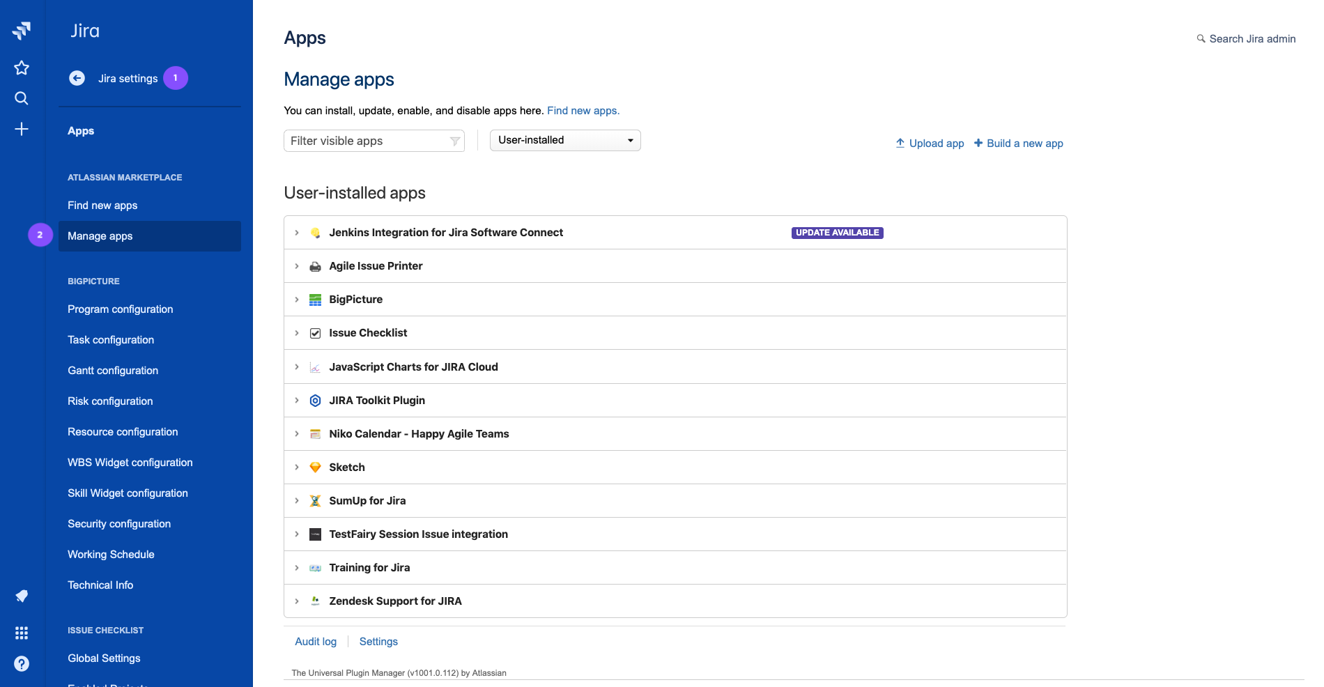The height and width of the screenshot is (687, 1324).
Task: Expand the Jenkins Integration row chevron
Action: click(x=297, y=233)
